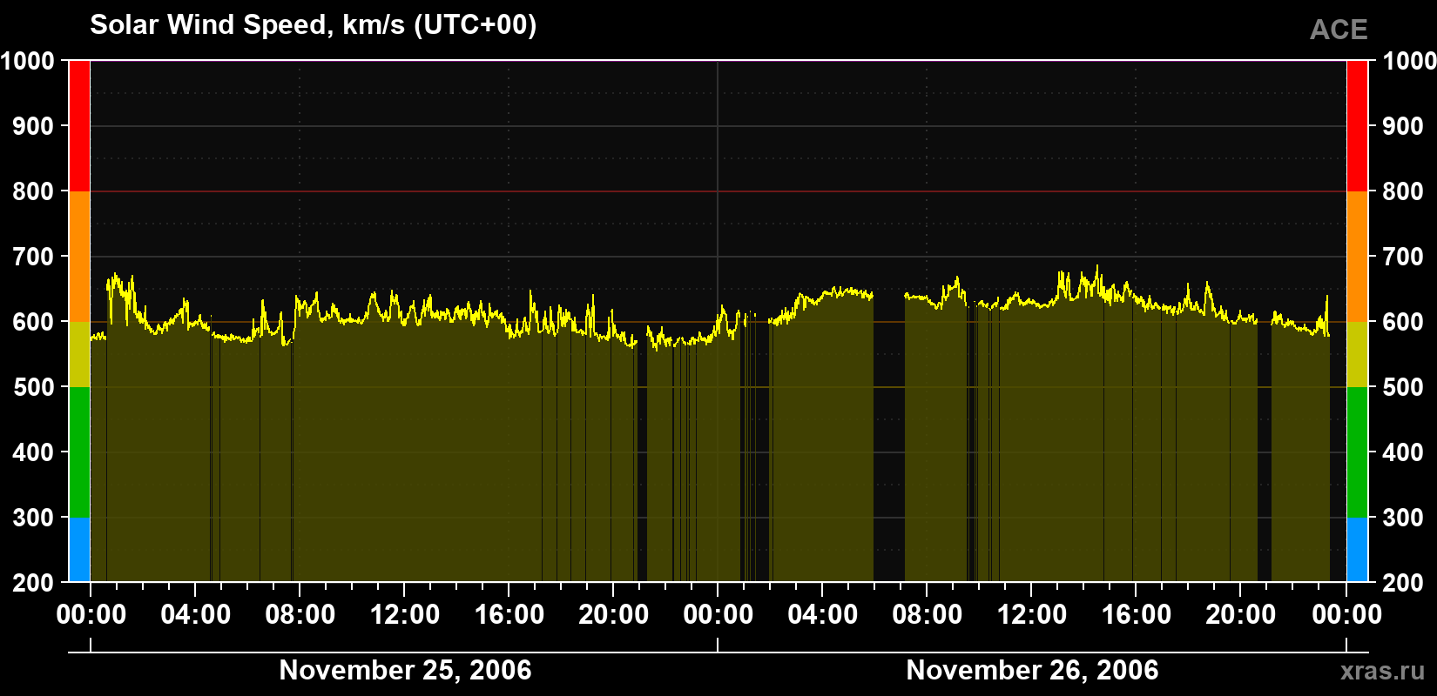The image size is (1437, 696).
Task: Click the 800 label on the right axis
Action: click(x=1403, y=191)
